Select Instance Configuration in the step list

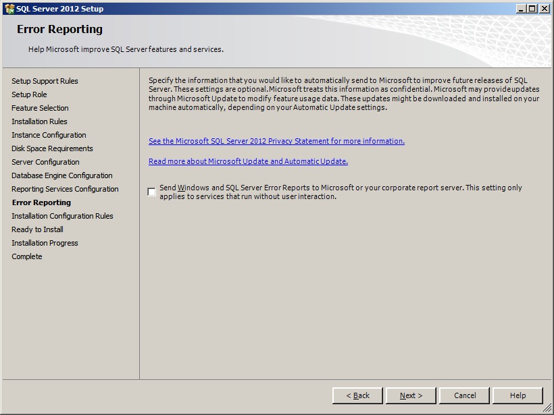[x=49, y=135]
